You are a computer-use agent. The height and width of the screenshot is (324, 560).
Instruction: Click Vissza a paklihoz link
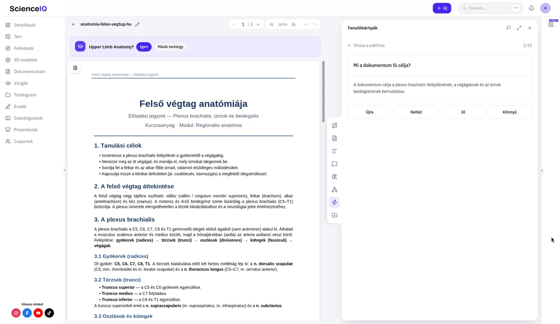coord(366,45)
